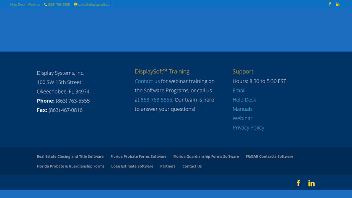Go to Help Desk under Support
352x198 pixels.
244,100
